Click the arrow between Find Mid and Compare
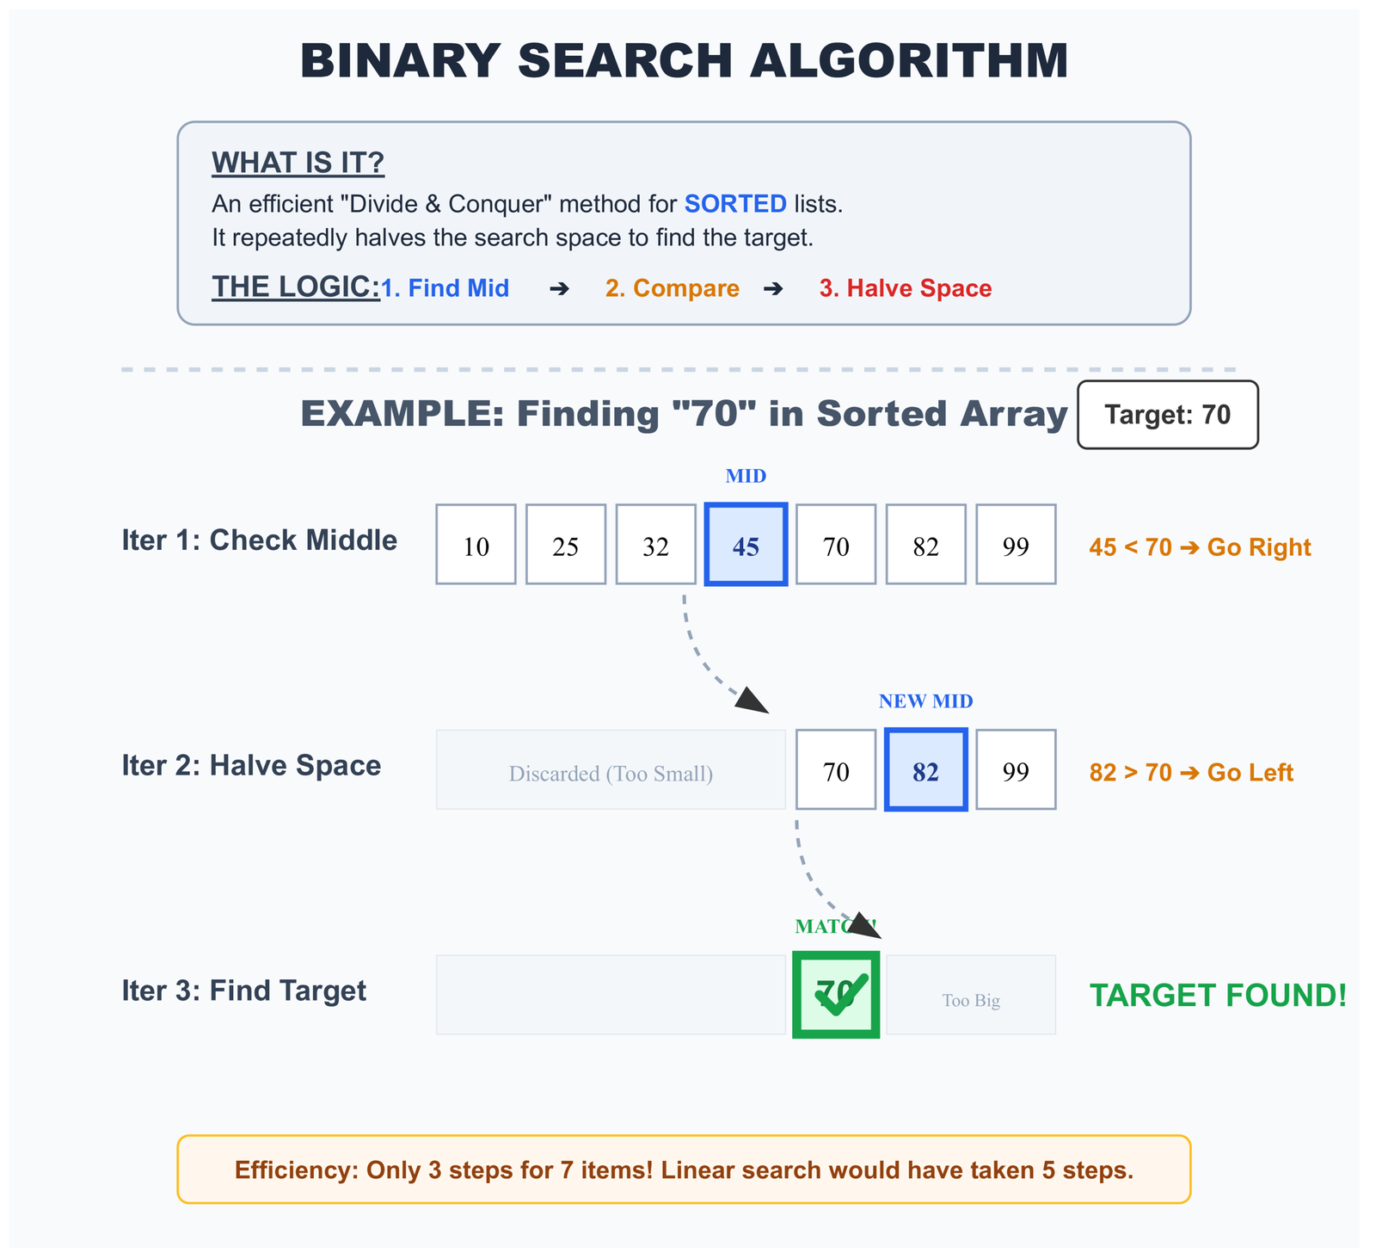Viewport: 1376px width, 1259px height. 559,289
